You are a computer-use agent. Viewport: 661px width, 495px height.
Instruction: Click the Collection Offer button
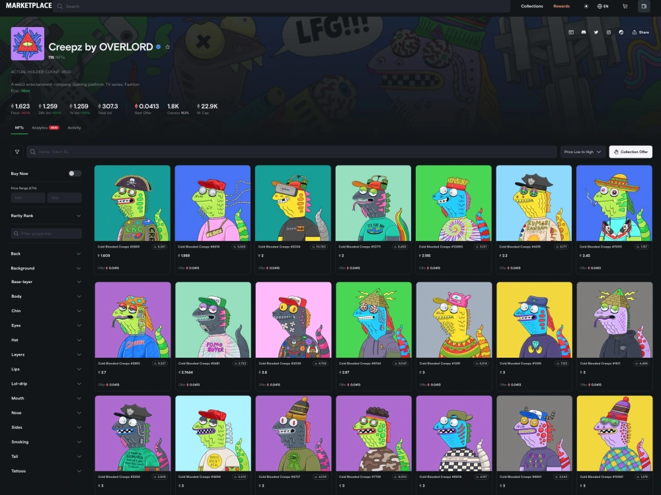pos(631,152)
